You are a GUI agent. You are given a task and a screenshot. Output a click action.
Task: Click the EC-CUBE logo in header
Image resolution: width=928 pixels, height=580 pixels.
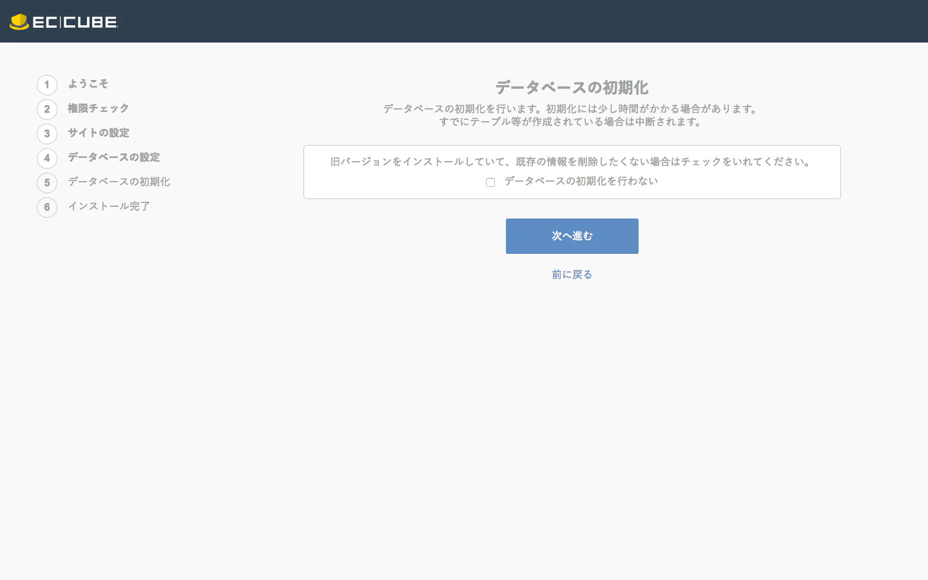64,22
